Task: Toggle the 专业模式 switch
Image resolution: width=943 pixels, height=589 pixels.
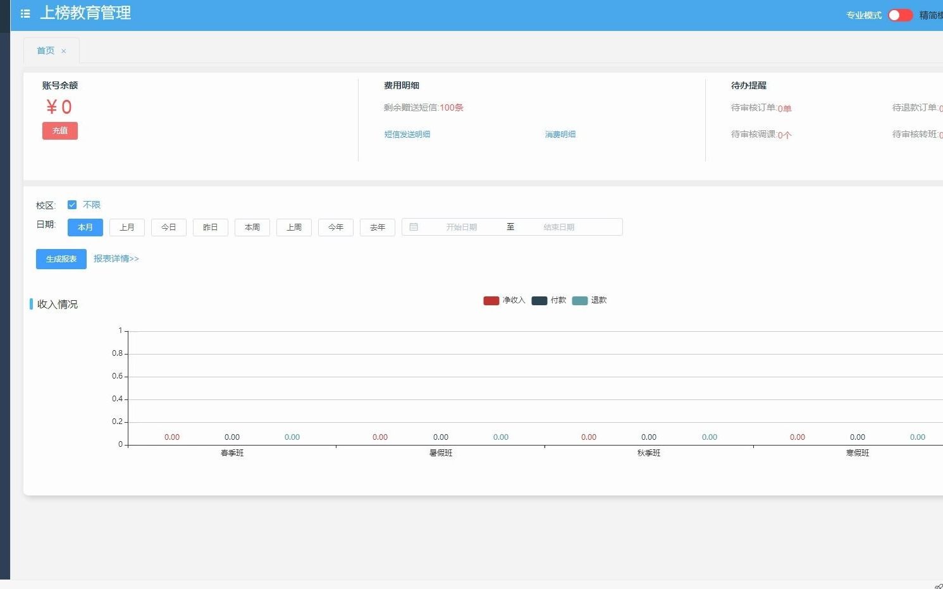Action: point(900,15)
